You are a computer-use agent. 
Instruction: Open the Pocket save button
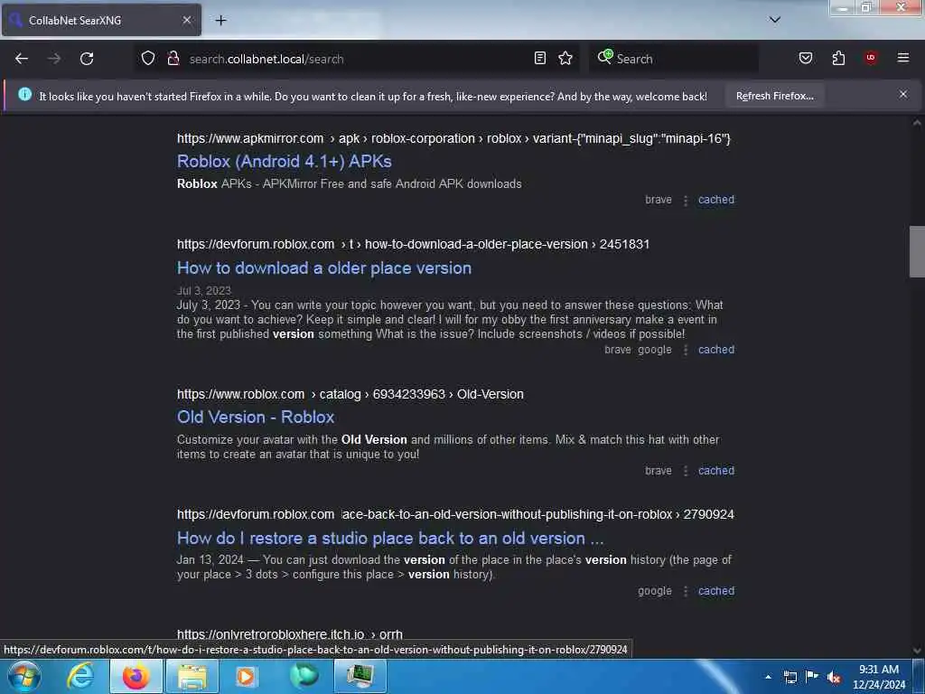[806, 58]
